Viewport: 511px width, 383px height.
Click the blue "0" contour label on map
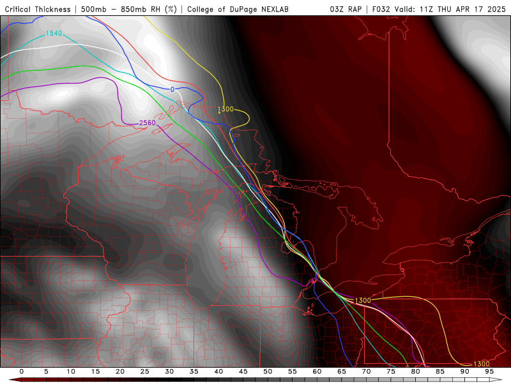pos(172,89)
